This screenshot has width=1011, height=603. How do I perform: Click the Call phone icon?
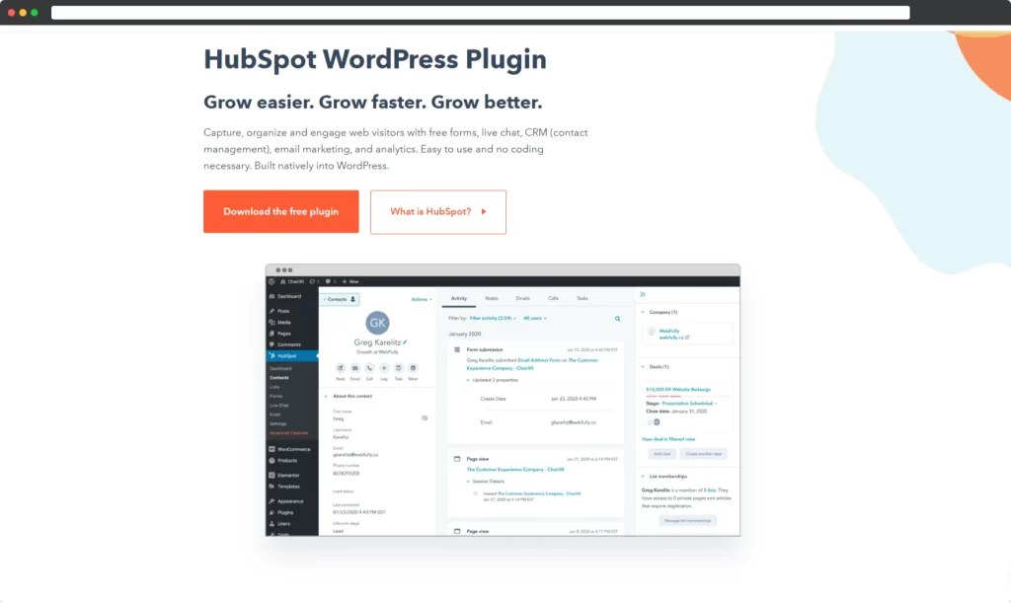point(369,368)
